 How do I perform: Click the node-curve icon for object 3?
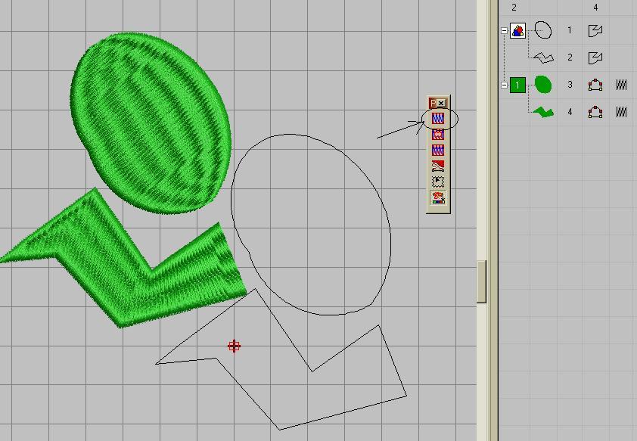click(595, 85)
